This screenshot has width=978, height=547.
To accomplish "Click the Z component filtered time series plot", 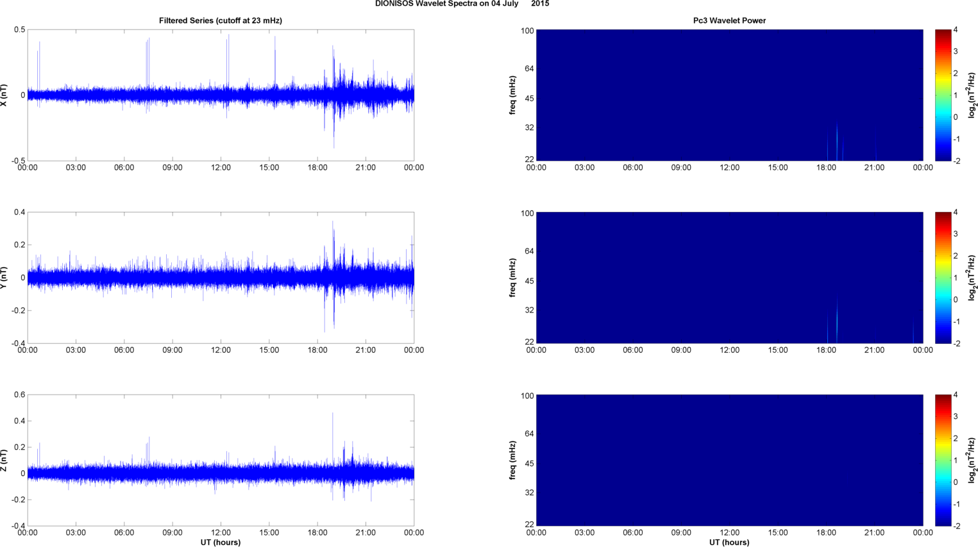I will click(x=221, y=460).
